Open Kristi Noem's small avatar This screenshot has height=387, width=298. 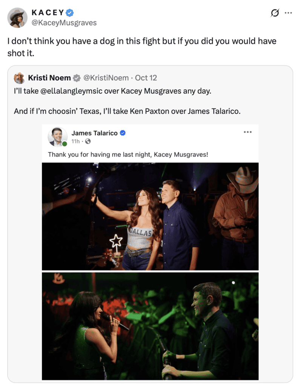click(20, 78)
